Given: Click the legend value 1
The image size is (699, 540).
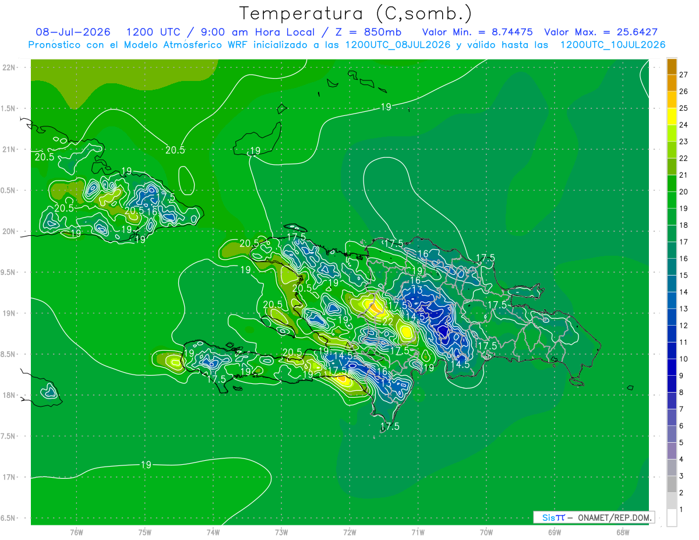Looking at the screenshot, I should (x=682, y=509).
